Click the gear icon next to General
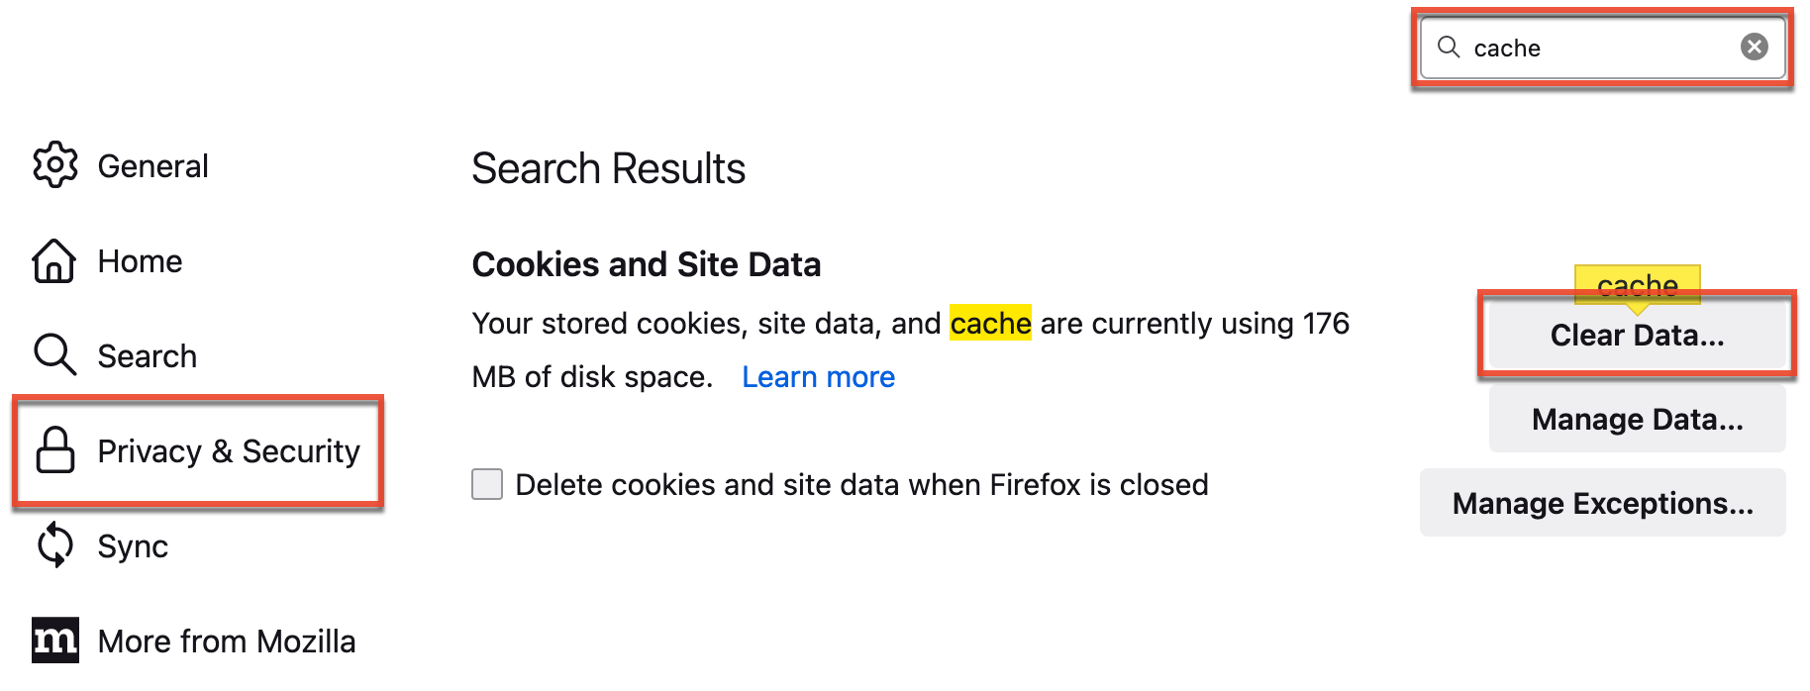This screenshot has width=1810, height=691. point(55,164)
